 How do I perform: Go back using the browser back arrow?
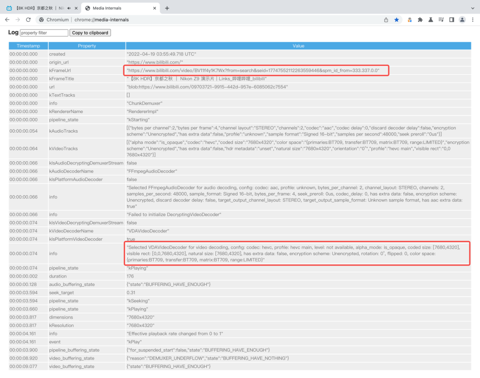(8, 20)
